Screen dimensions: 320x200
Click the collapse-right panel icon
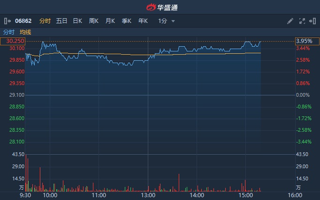(x=312, y=21)
